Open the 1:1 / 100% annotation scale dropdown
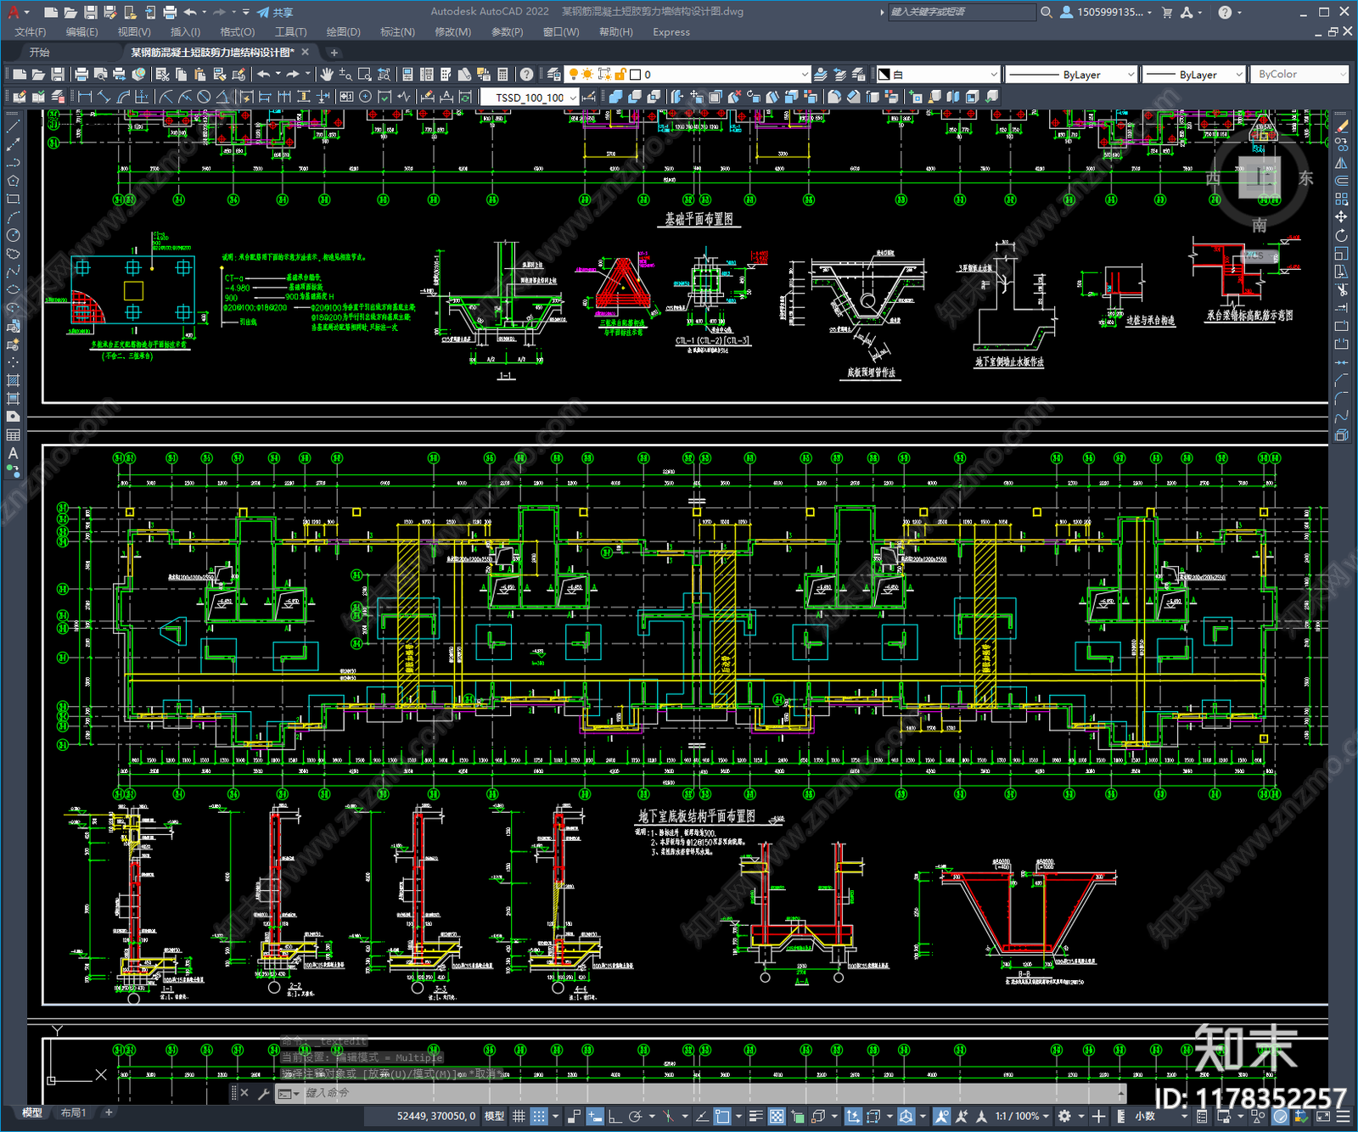Viewport: 1358px width, 1132px height. tap(1023, 1116)
